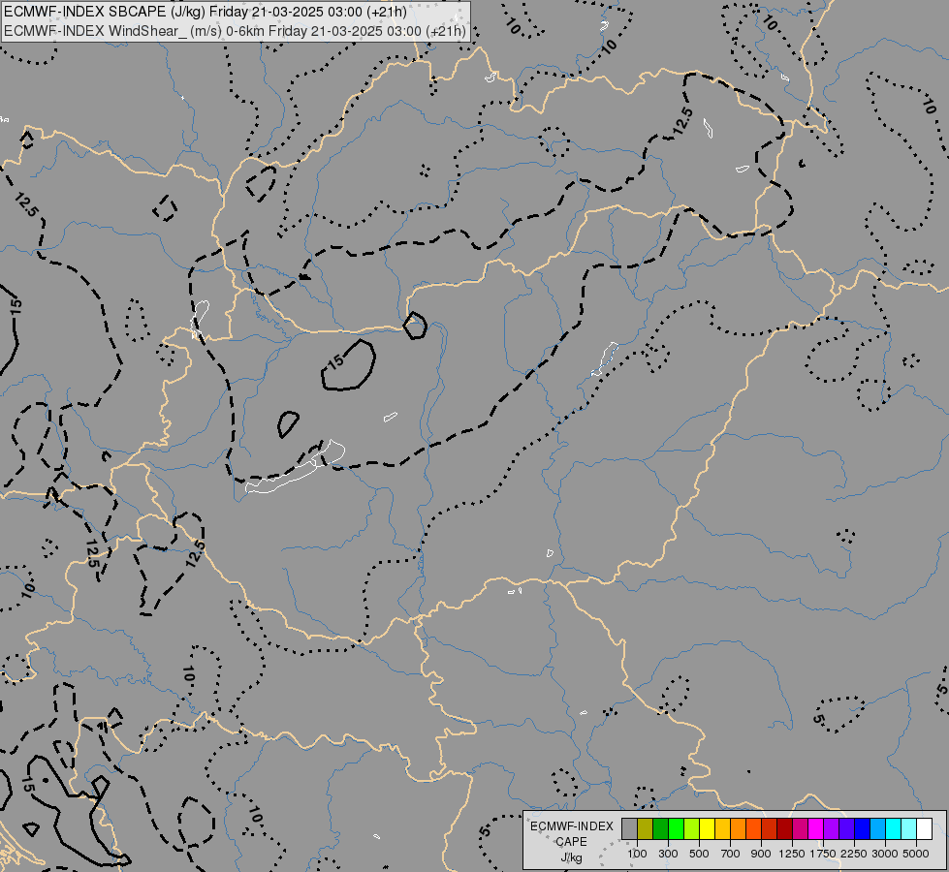Viewport: 949px width, 872px height.
Task: Pick the cyan swatch after the 3000 tick
Action: [894, 828]
